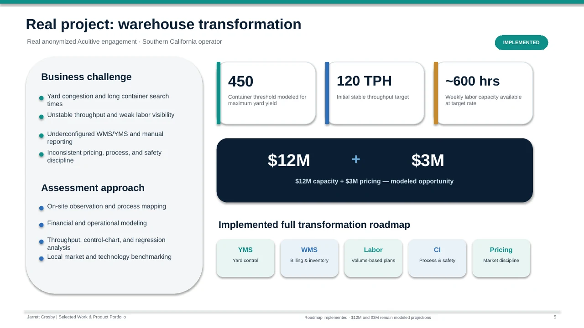The width and height of the screenshot is (584, 328).
Task: Click bullet dot beside 'Unstable throughput and weak labor visibility'
Action: [x=42, y=117]
